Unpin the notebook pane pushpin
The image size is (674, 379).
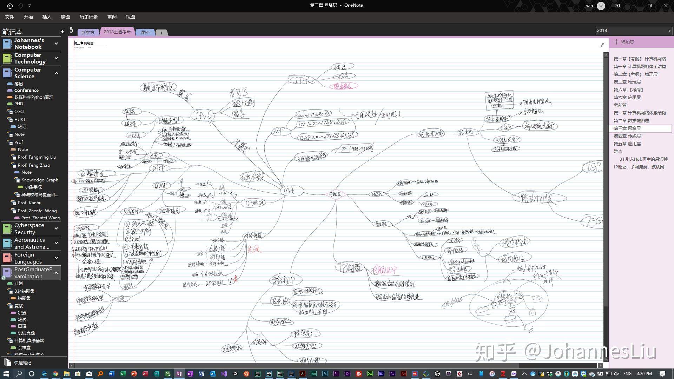click(62, 32)
